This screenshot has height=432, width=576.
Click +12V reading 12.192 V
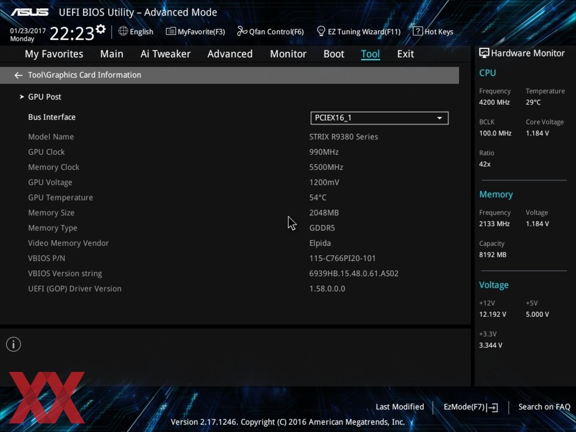point(493,315)
